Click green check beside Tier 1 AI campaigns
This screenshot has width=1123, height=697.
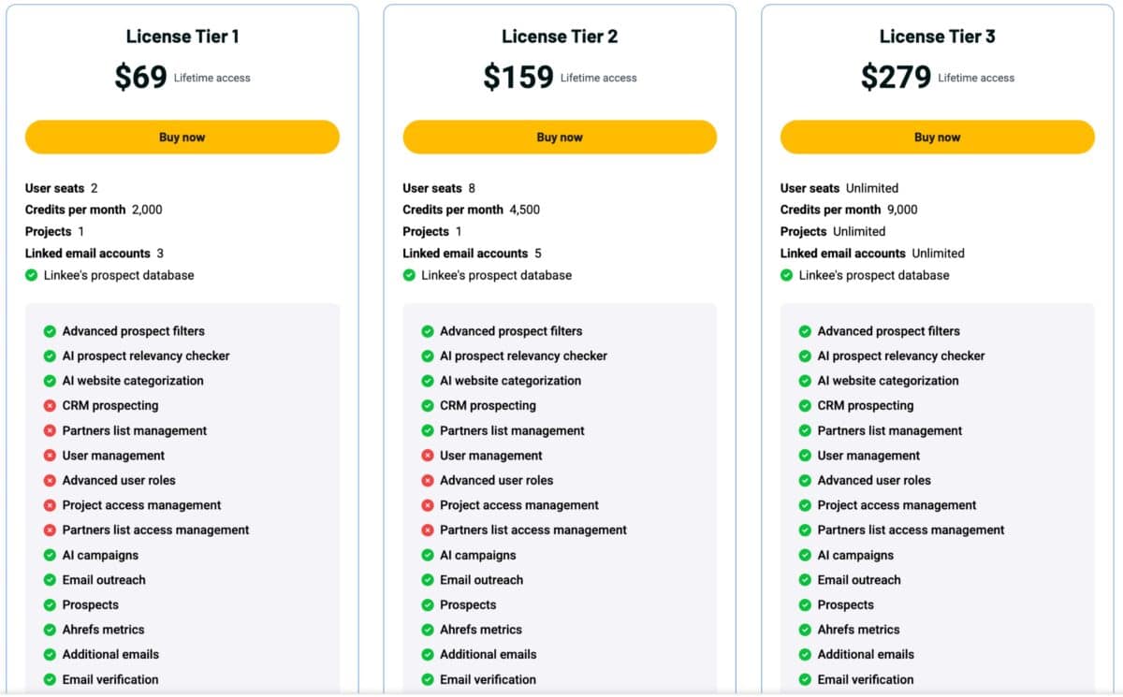tap(50, 555)
